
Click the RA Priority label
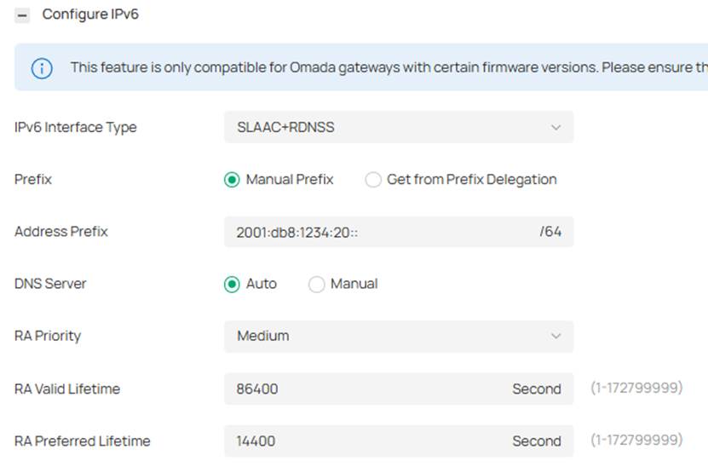(x=48, y=336)
